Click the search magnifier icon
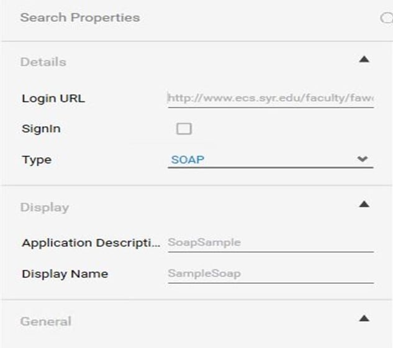The height and width of the screenshot is (348, 393). click(387, 18)
